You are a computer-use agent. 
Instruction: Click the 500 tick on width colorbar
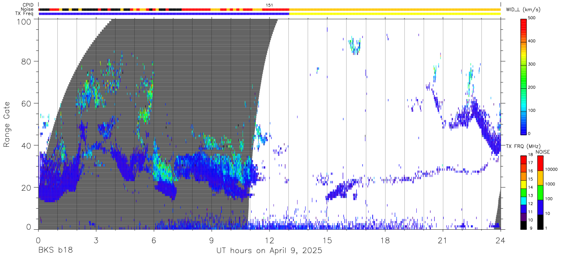532,18
